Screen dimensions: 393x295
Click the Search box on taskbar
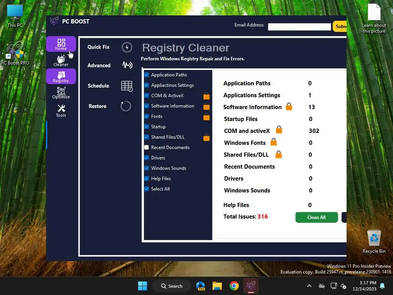[x=172, y=286]
